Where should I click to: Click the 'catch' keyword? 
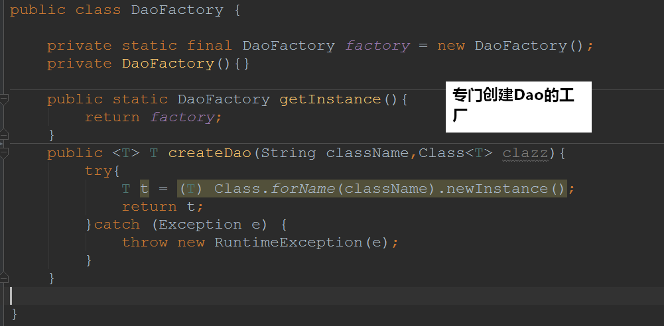coord(117,224)
